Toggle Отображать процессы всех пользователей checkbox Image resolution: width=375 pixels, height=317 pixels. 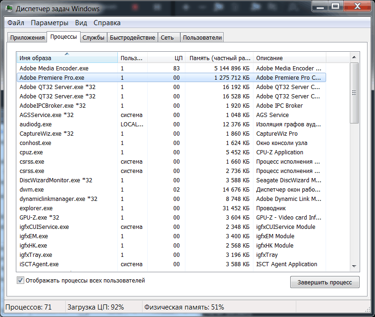20,280
